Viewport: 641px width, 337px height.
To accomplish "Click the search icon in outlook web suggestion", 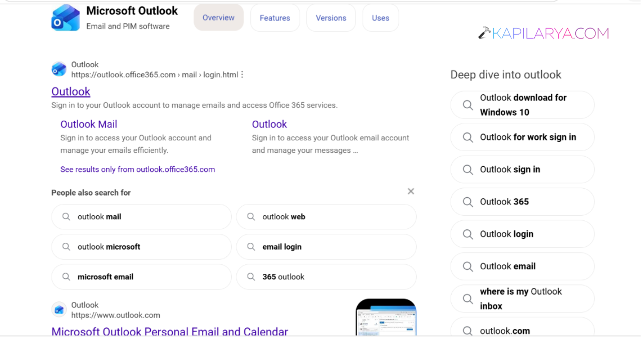I will (251, 217).
